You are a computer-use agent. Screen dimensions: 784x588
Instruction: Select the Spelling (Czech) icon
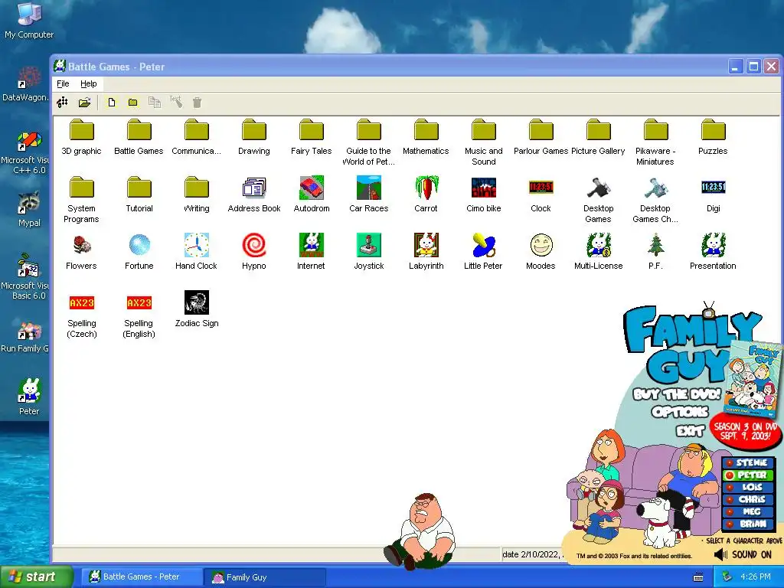click(81, 302)
